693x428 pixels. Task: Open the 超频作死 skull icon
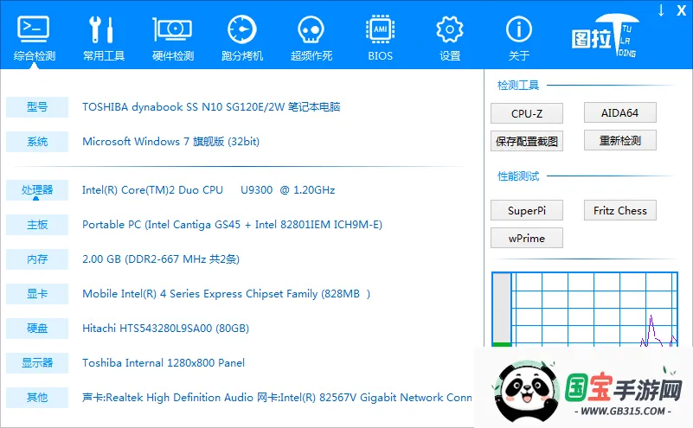tap(311, 29)
